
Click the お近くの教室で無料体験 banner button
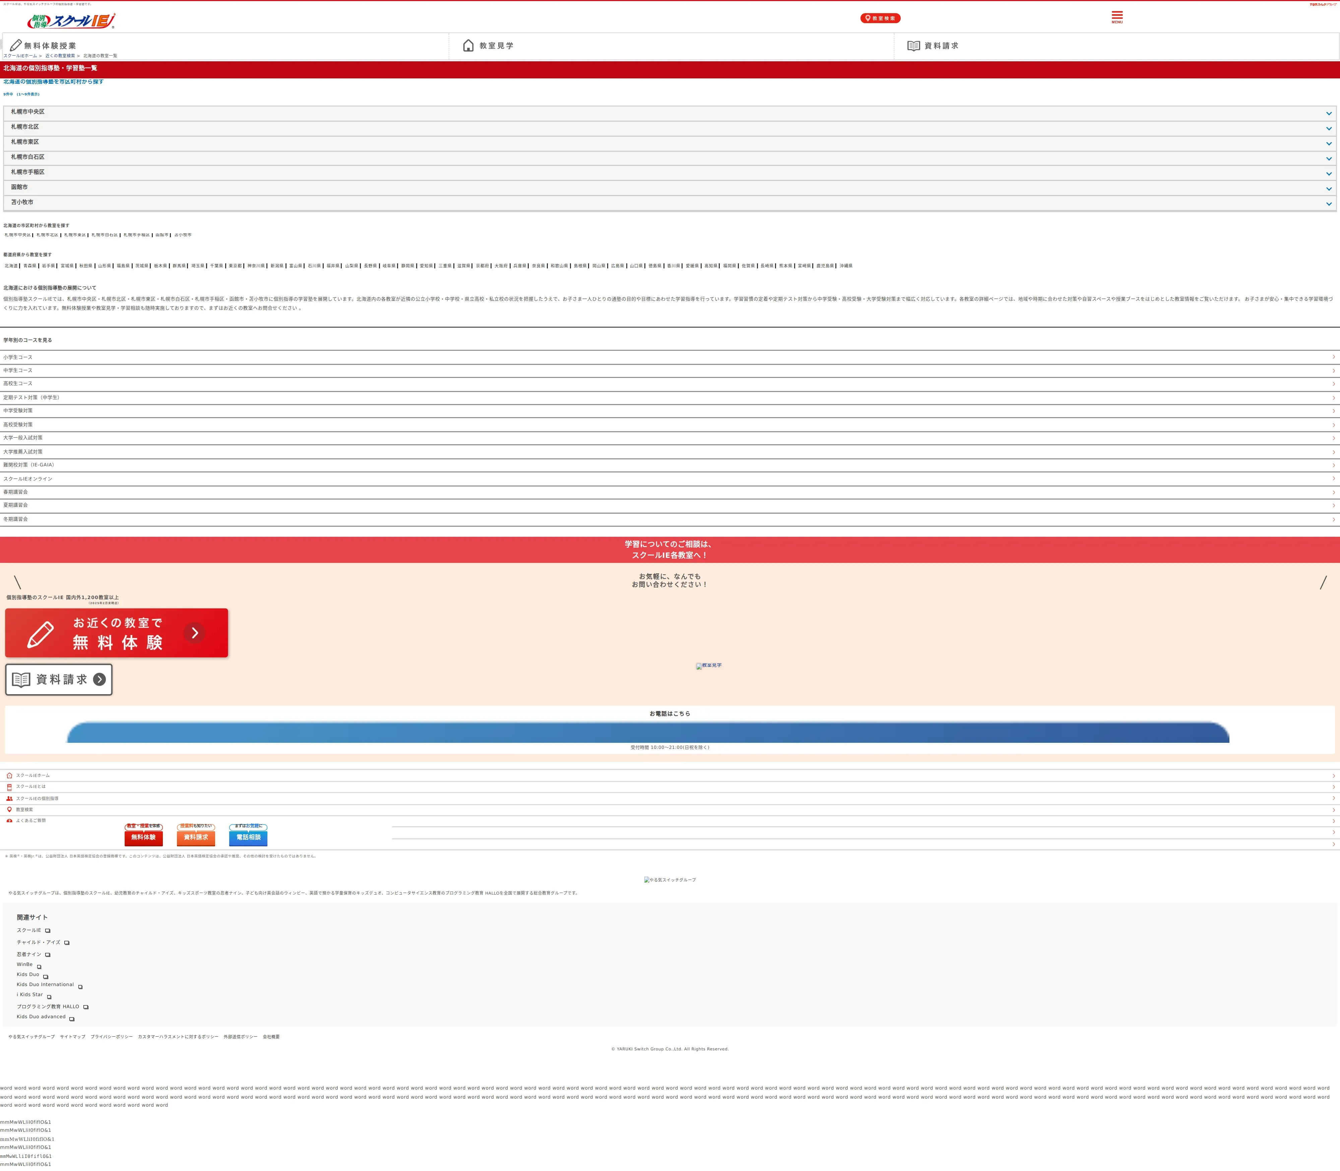pyautogui.click(x=116, y=633)
